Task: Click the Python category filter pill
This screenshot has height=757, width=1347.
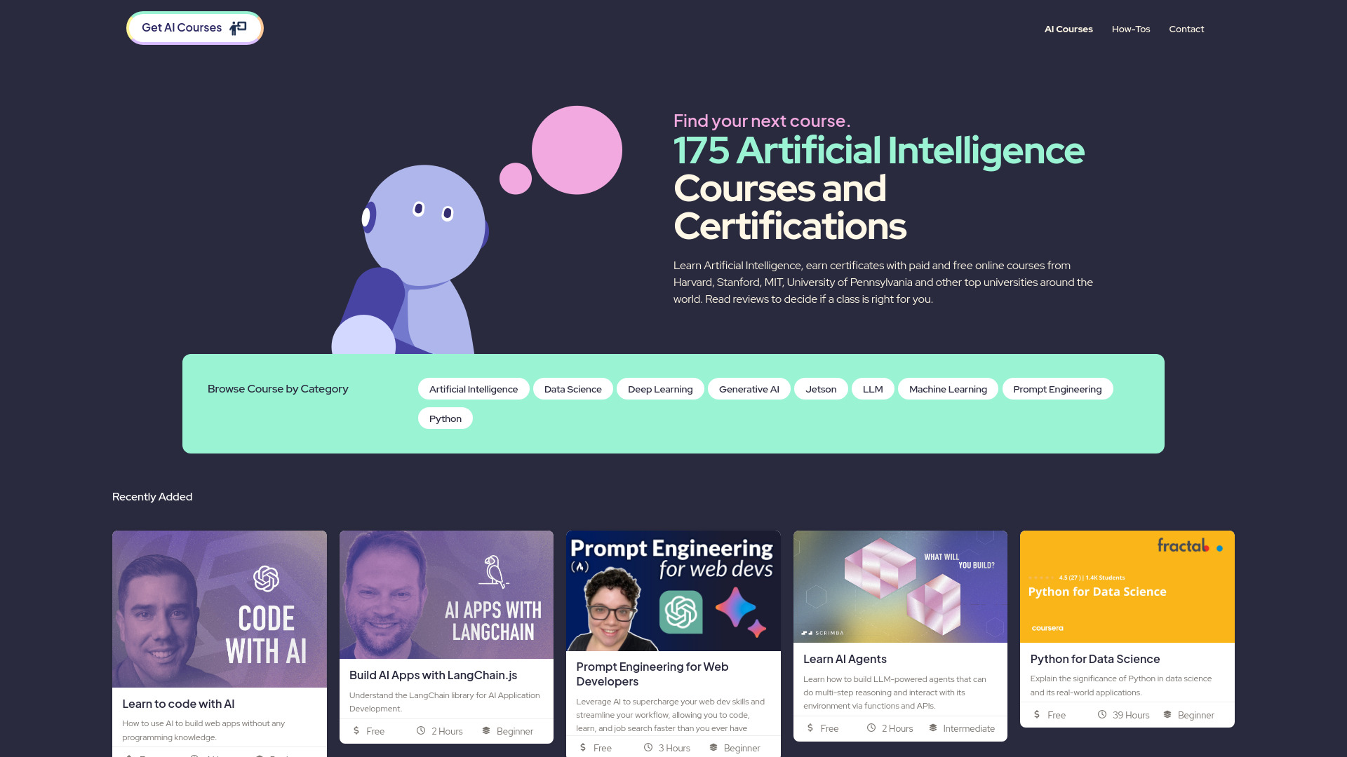Action: [x=445, y=418]
